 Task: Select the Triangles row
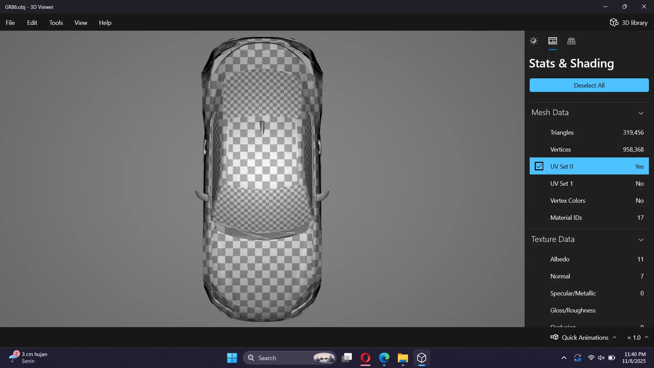click(x=589, y=132)
